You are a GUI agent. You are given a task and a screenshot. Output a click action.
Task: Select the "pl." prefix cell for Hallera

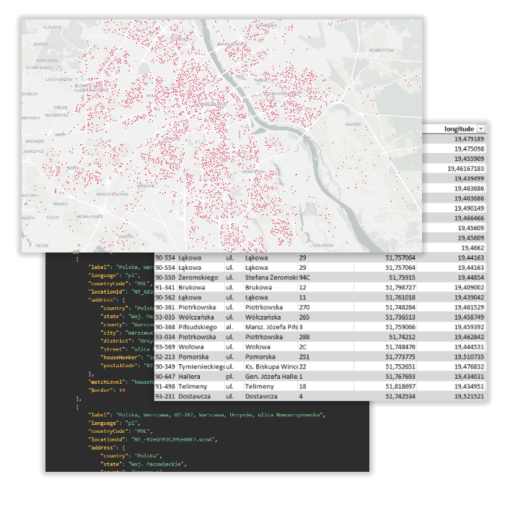point(229,376)
